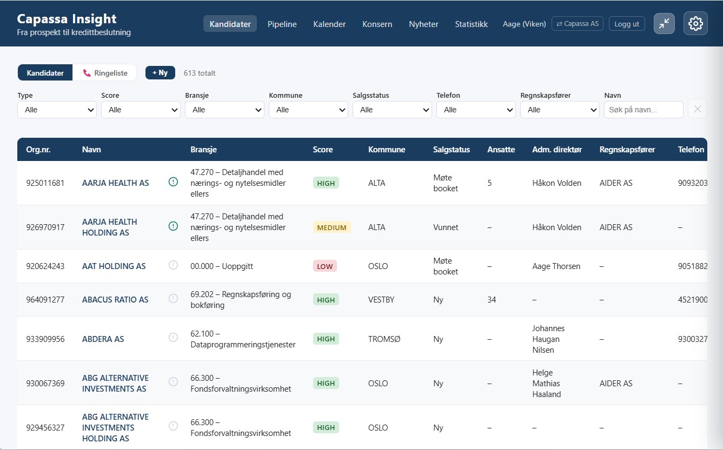
Task: Click the Regnskapsfører column header
Action: point(627,150)
